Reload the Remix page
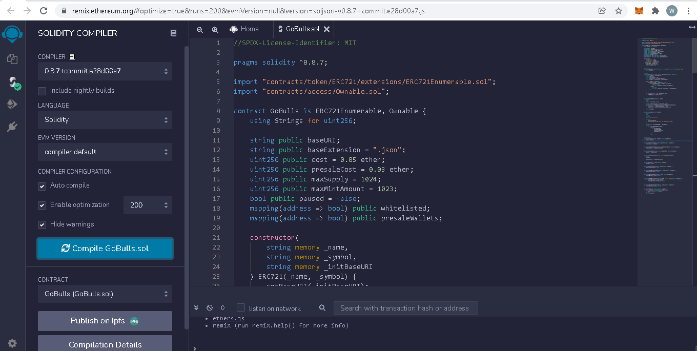The image size is (697, 351). (x=44, y=10)
